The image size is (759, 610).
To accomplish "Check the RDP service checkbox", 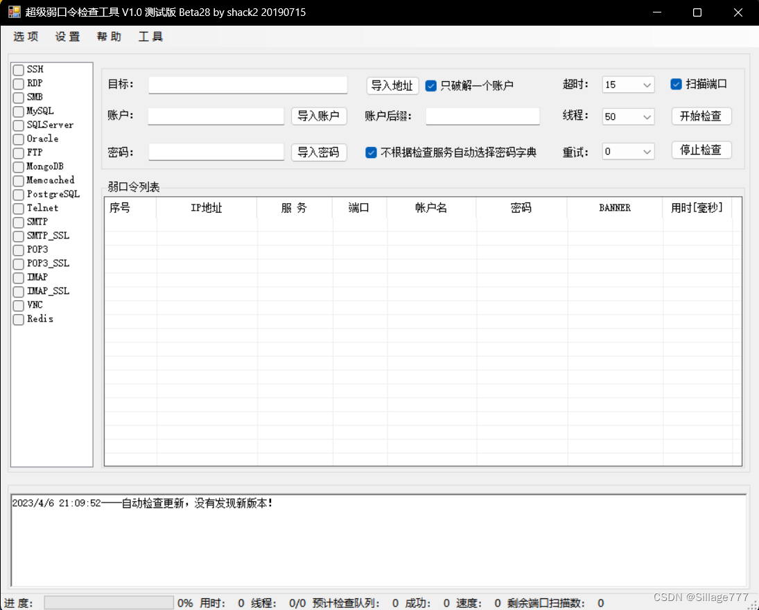I will (19, 84).
